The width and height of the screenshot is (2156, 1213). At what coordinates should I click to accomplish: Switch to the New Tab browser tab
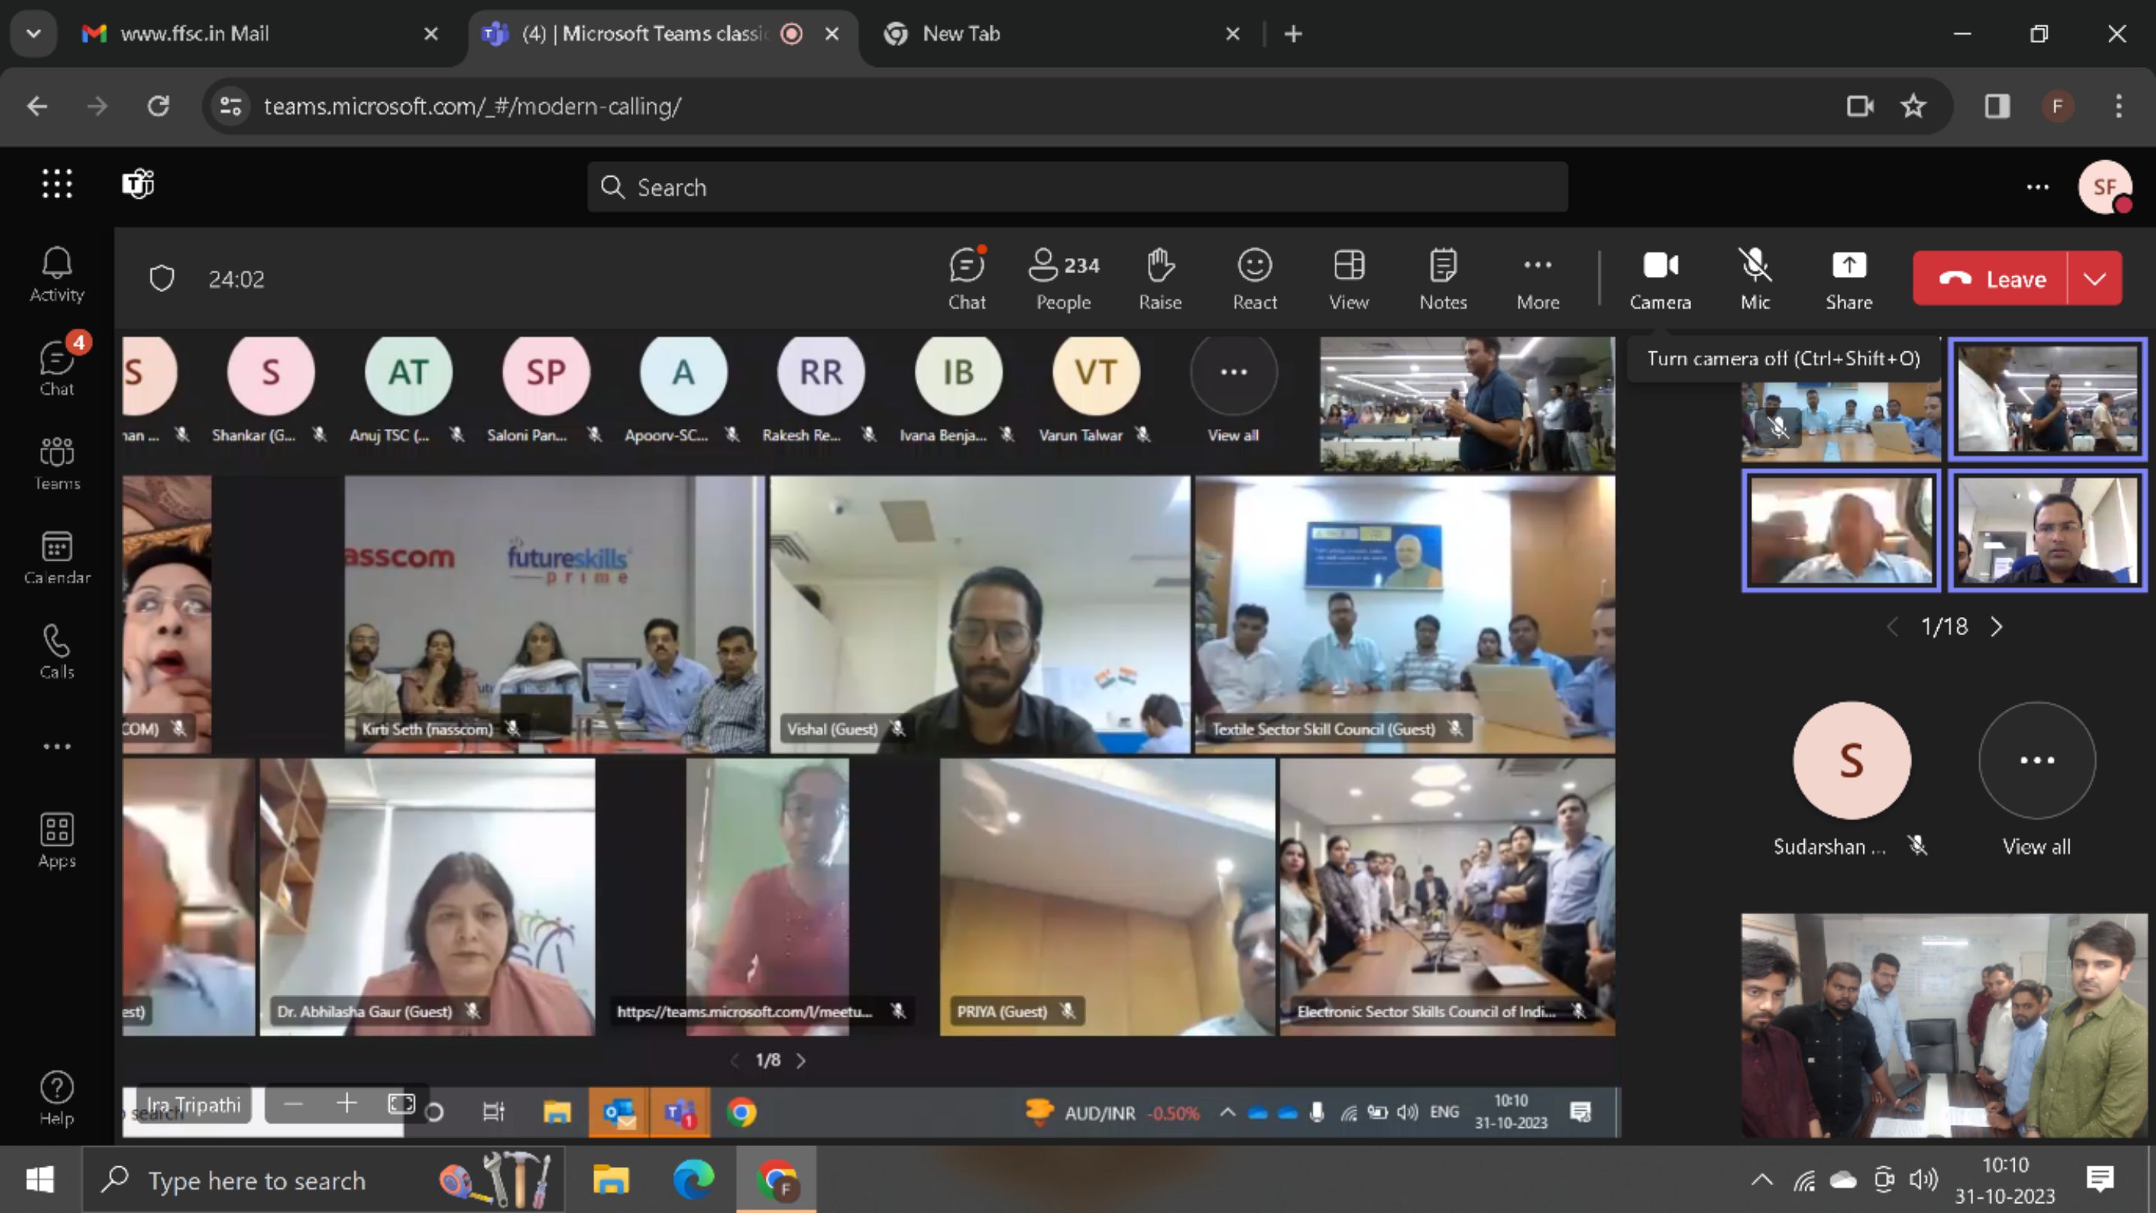pos(961,33)
